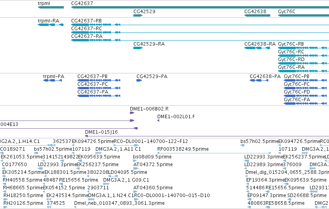
Task: Select the EK305234.5prime EST label
Action: point(23,173)
